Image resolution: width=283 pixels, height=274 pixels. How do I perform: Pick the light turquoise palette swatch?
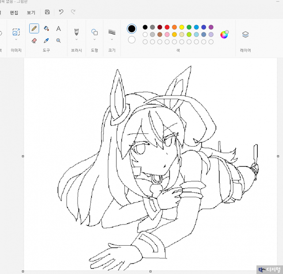click(x=196, y=34)
